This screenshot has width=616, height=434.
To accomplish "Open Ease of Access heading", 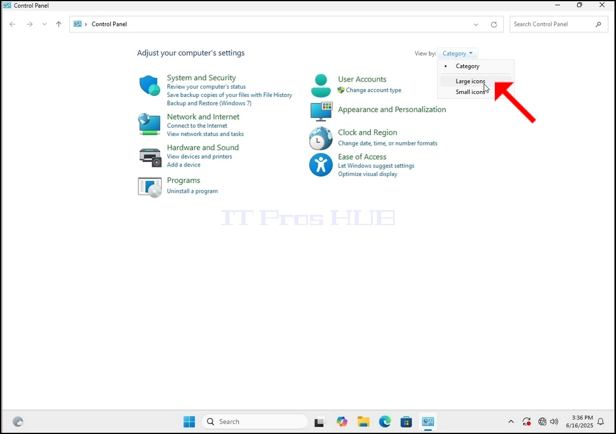I will tap(362, 157).
